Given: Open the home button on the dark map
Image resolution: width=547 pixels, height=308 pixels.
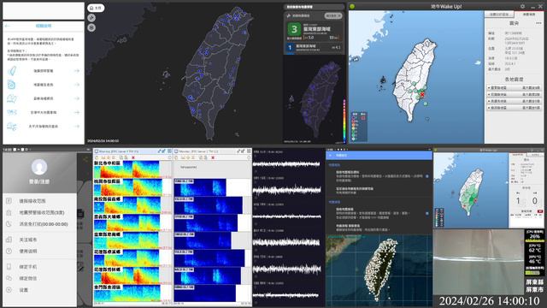Looking at the screenshot, I should pos(96,8).
